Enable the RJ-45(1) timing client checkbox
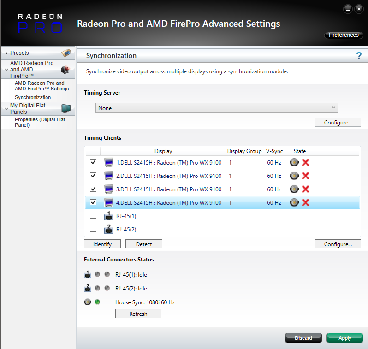368x349 pixels. pos(93,215)
